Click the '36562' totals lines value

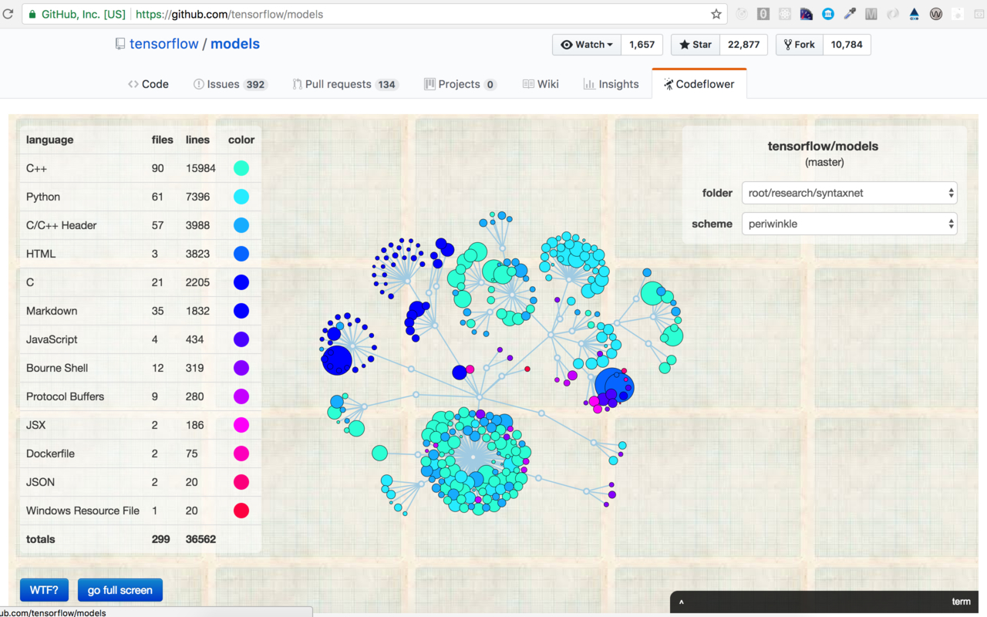click(200, 539)
